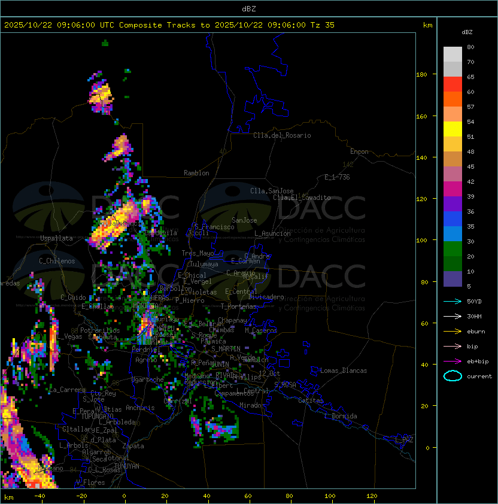Click the L_Asuncion map label

coord(272,233)
